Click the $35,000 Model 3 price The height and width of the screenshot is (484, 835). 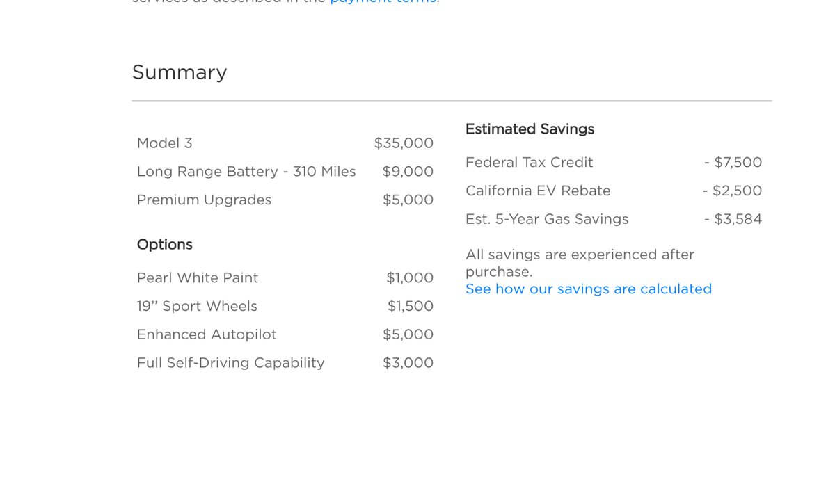tap(404, 143)
